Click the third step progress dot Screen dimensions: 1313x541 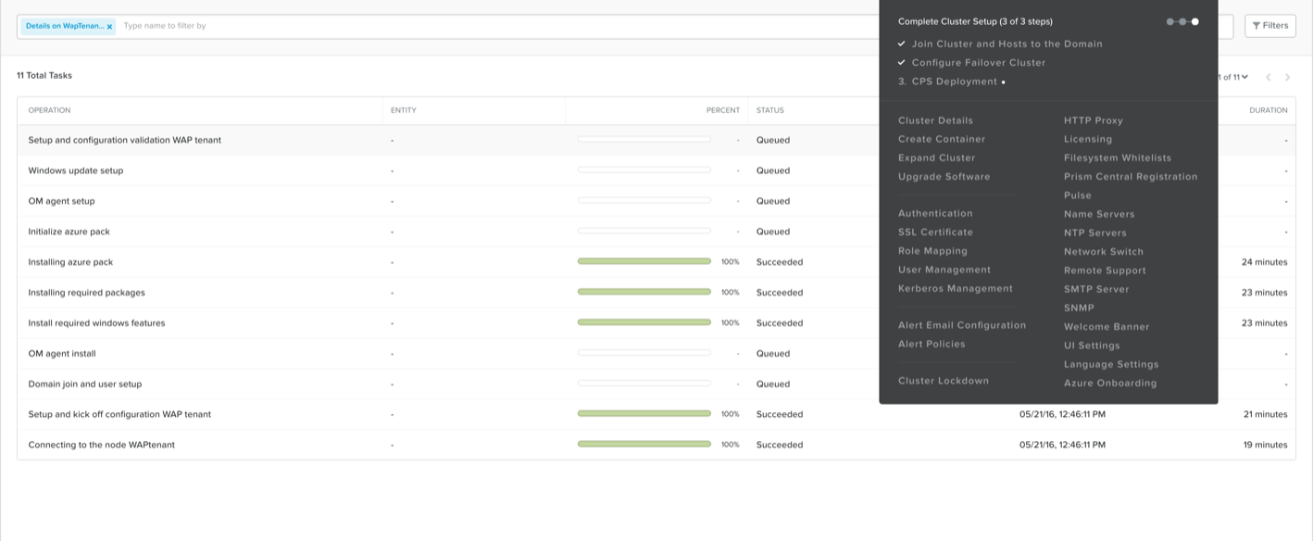pyautogui.click(x=1194, y=19)
